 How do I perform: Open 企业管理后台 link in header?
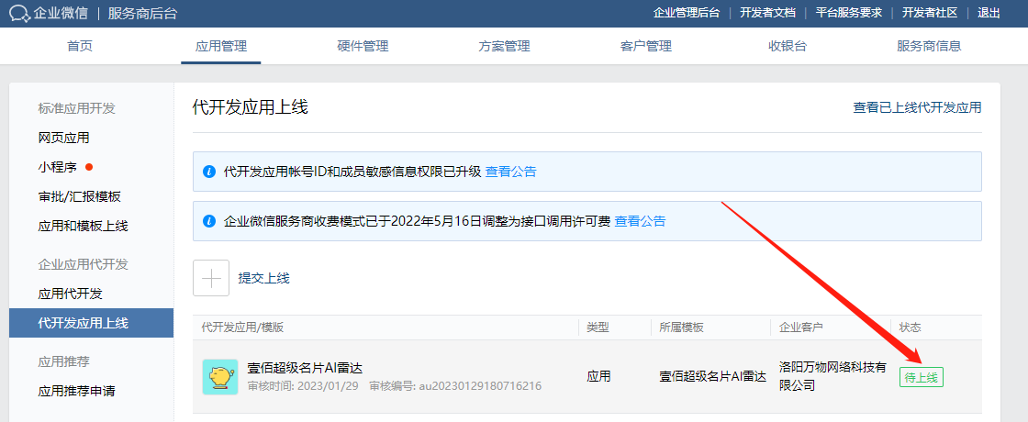[x=687, y=13]
